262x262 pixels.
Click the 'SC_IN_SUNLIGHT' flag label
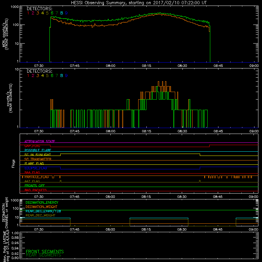pos(38,155)
